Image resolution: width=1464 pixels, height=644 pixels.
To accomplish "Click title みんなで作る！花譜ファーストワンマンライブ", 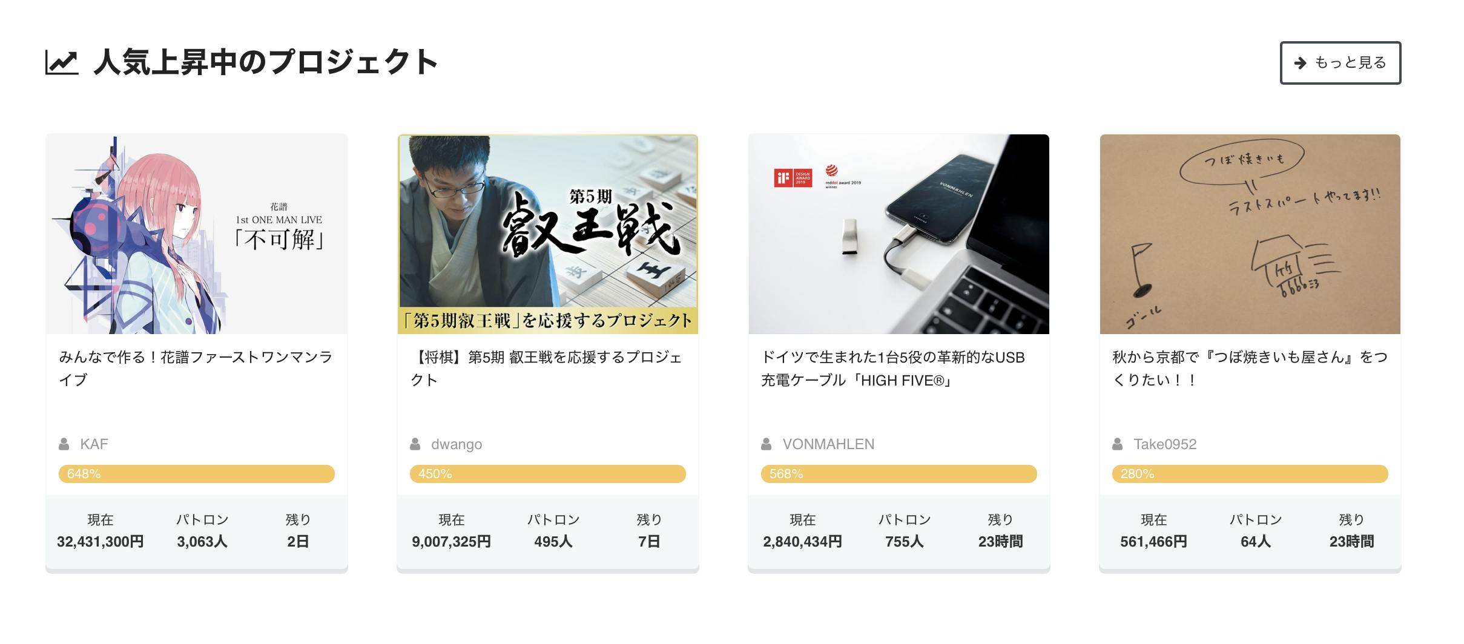I will click(x=196, y=369).
